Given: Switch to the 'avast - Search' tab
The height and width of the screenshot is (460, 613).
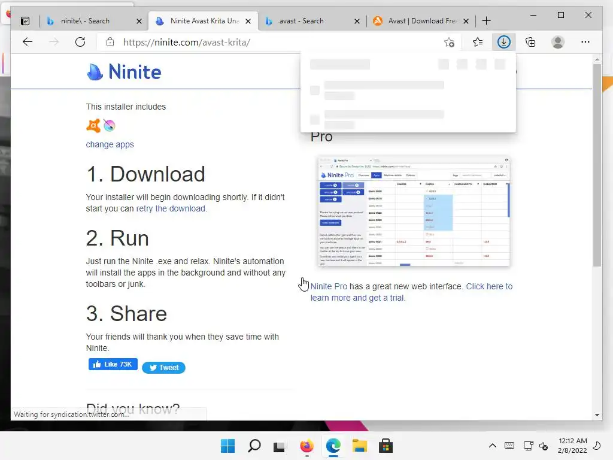Looking at the screenshot, I should [x=302, y=21].
